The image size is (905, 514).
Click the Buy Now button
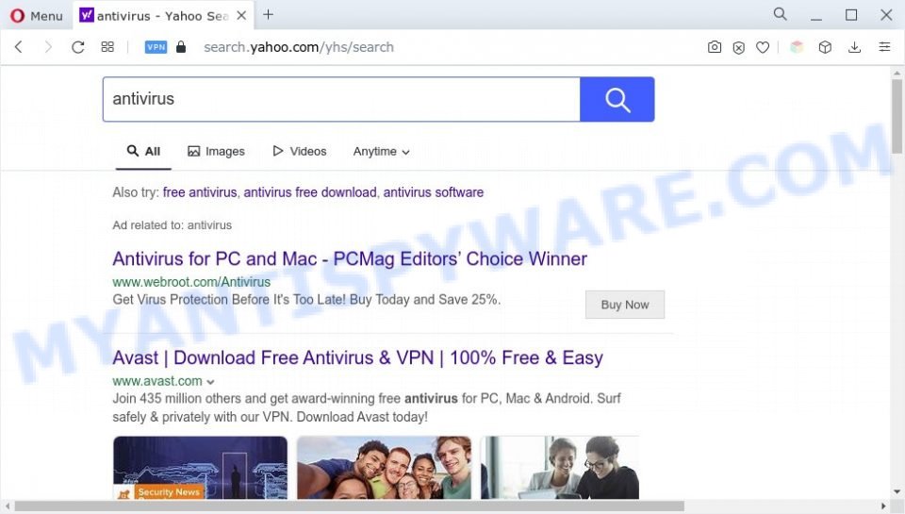coord(624,305)
